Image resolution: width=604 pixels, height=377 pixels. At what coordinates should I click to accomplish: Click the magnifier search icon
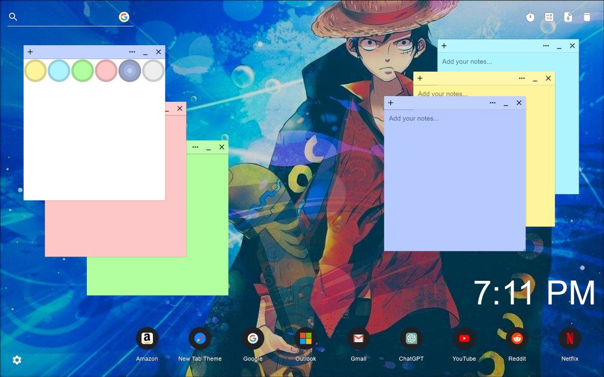(13, 17)
